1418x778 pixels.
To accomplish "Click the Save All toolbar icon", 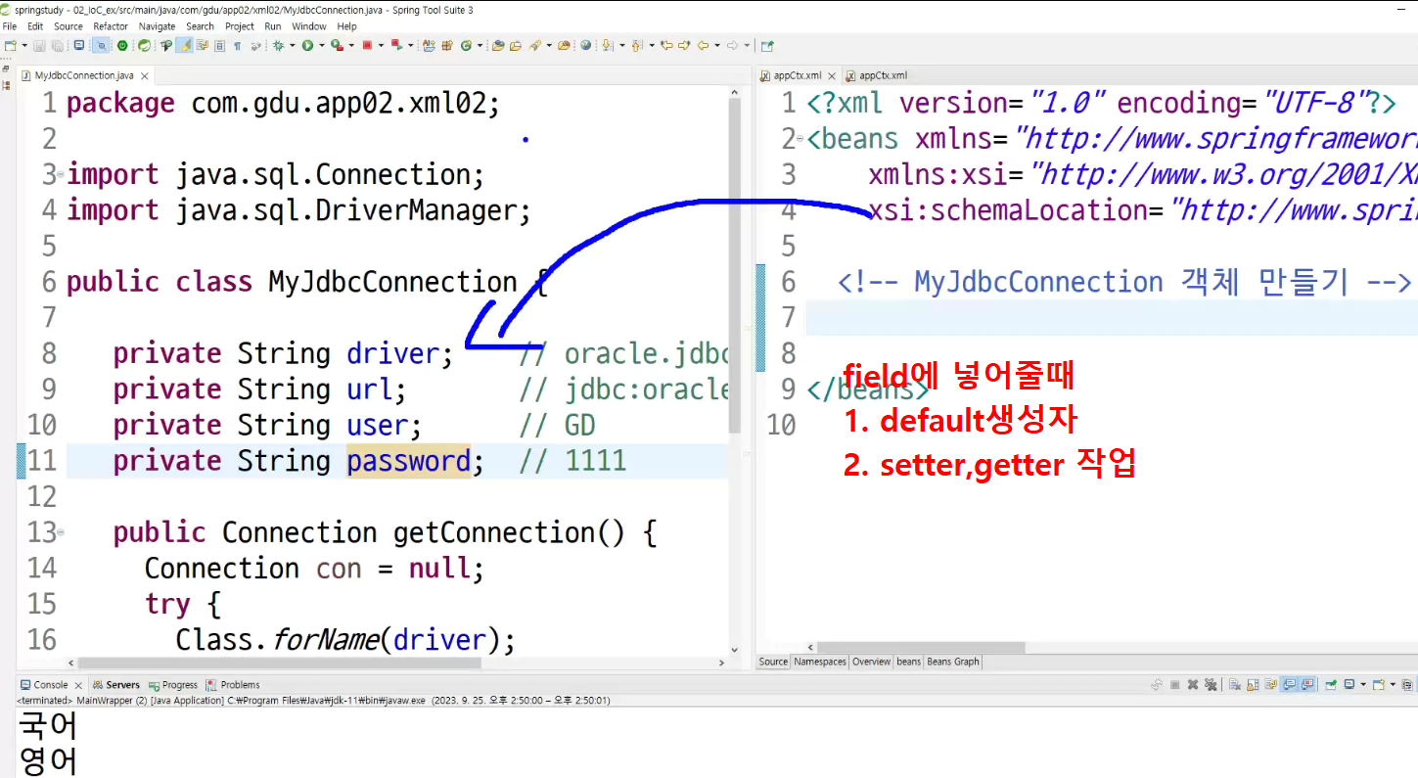I will [x=57, y=45].
